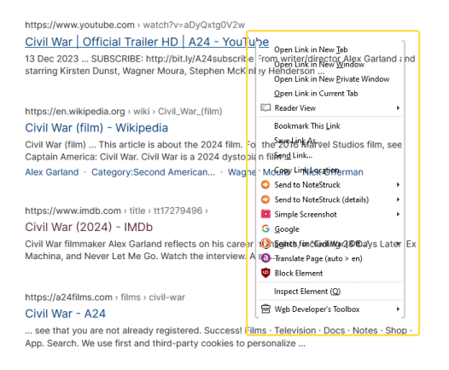The image size is (449, 370).
Task: Click the Send to NoteStruck orange icon
Action: pos(265,185)
